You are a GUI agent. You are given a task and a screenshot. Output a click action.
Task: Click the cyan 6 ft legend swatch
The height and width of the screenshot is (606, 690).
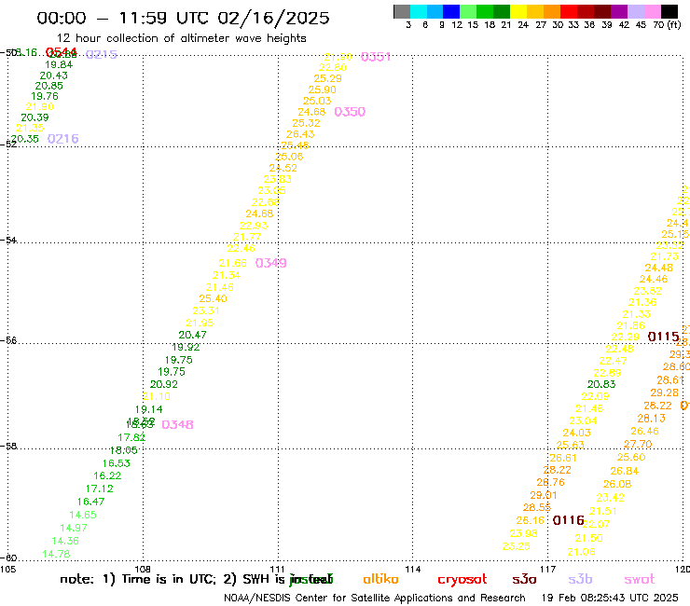pos(419,11)
